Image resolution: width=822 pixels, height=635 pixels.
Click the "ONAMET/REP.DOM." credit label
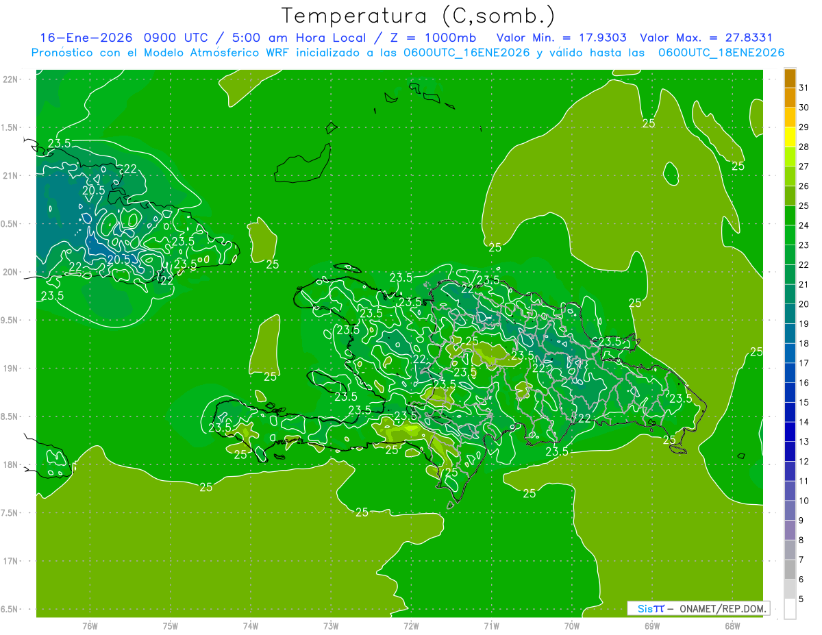point(722,608)
